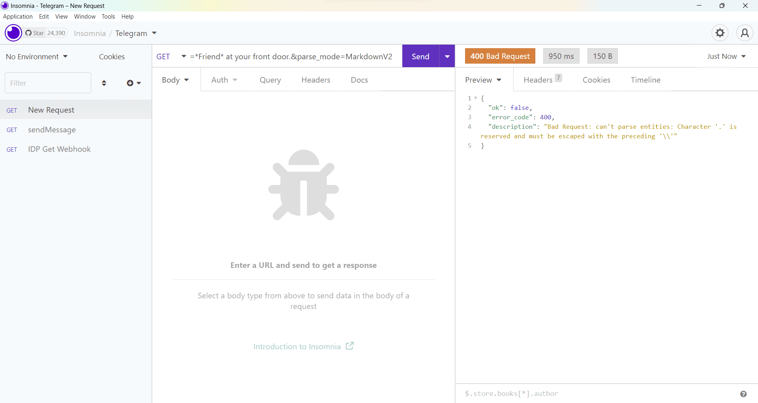Open the Application menu
758x403 pixels.
[x=18, y=17]
